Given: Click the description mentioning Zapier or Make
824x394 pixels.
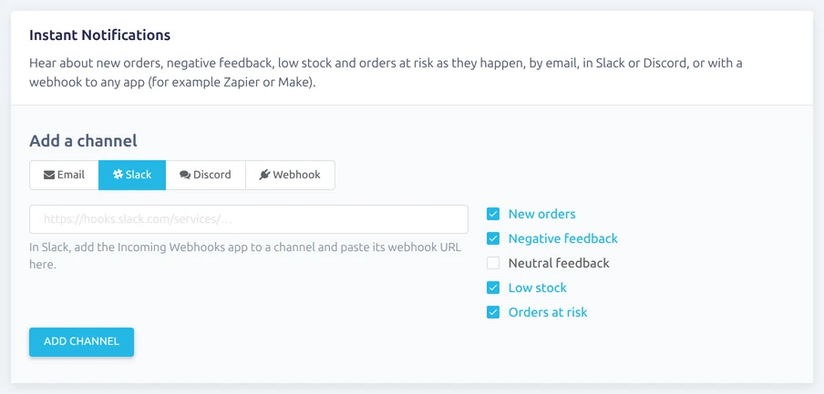Looking at the screenshot, I should pyautogui.click(x=386, y=74).
